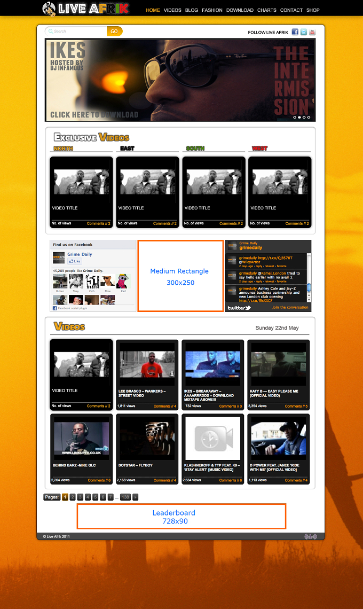Click the Join the conversation link
The width and height of the screenshot is (363, 609).
pyautogui.click(x=290, y=307)
